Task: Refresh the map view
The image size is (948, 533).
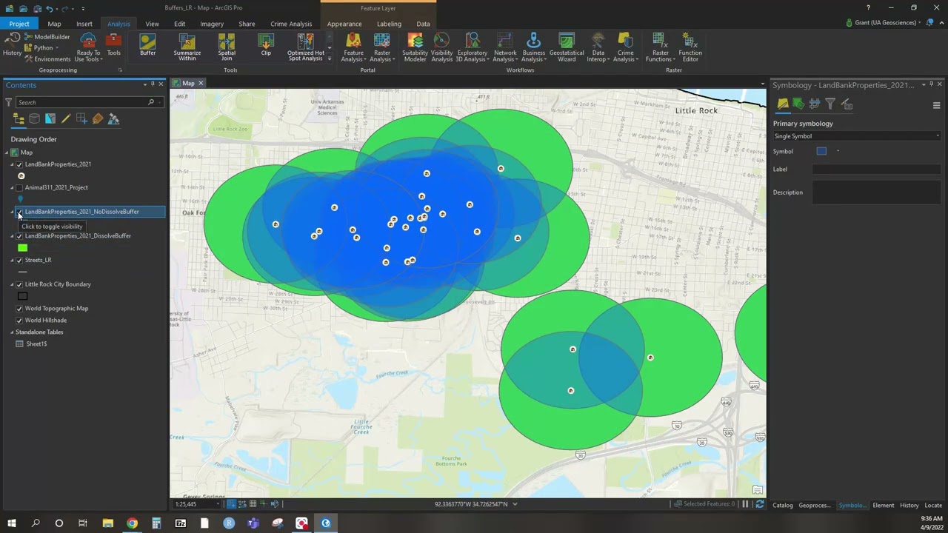Action: click(759, 504)
